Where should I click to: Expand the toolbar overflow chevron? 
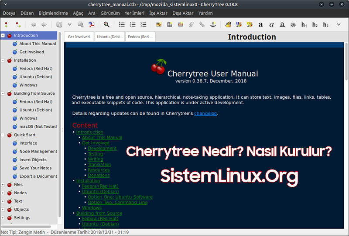[339, 24]
